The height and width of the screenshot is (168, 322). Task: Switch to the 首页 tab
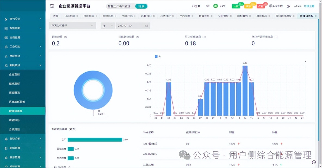(56, 16)
